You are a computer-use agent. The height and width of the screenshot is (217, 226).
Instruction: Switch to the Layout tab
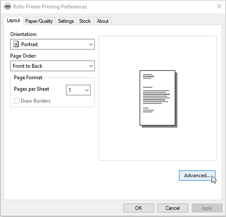tap(13, 20)
